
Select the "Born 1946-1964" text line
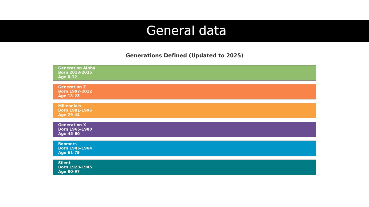[75, 148]
